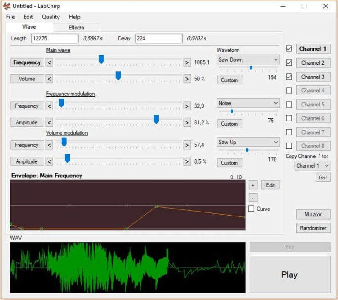
Task: Click right arrow of Volume modulation Amplitude slider
Action: (x=187, y=161)
